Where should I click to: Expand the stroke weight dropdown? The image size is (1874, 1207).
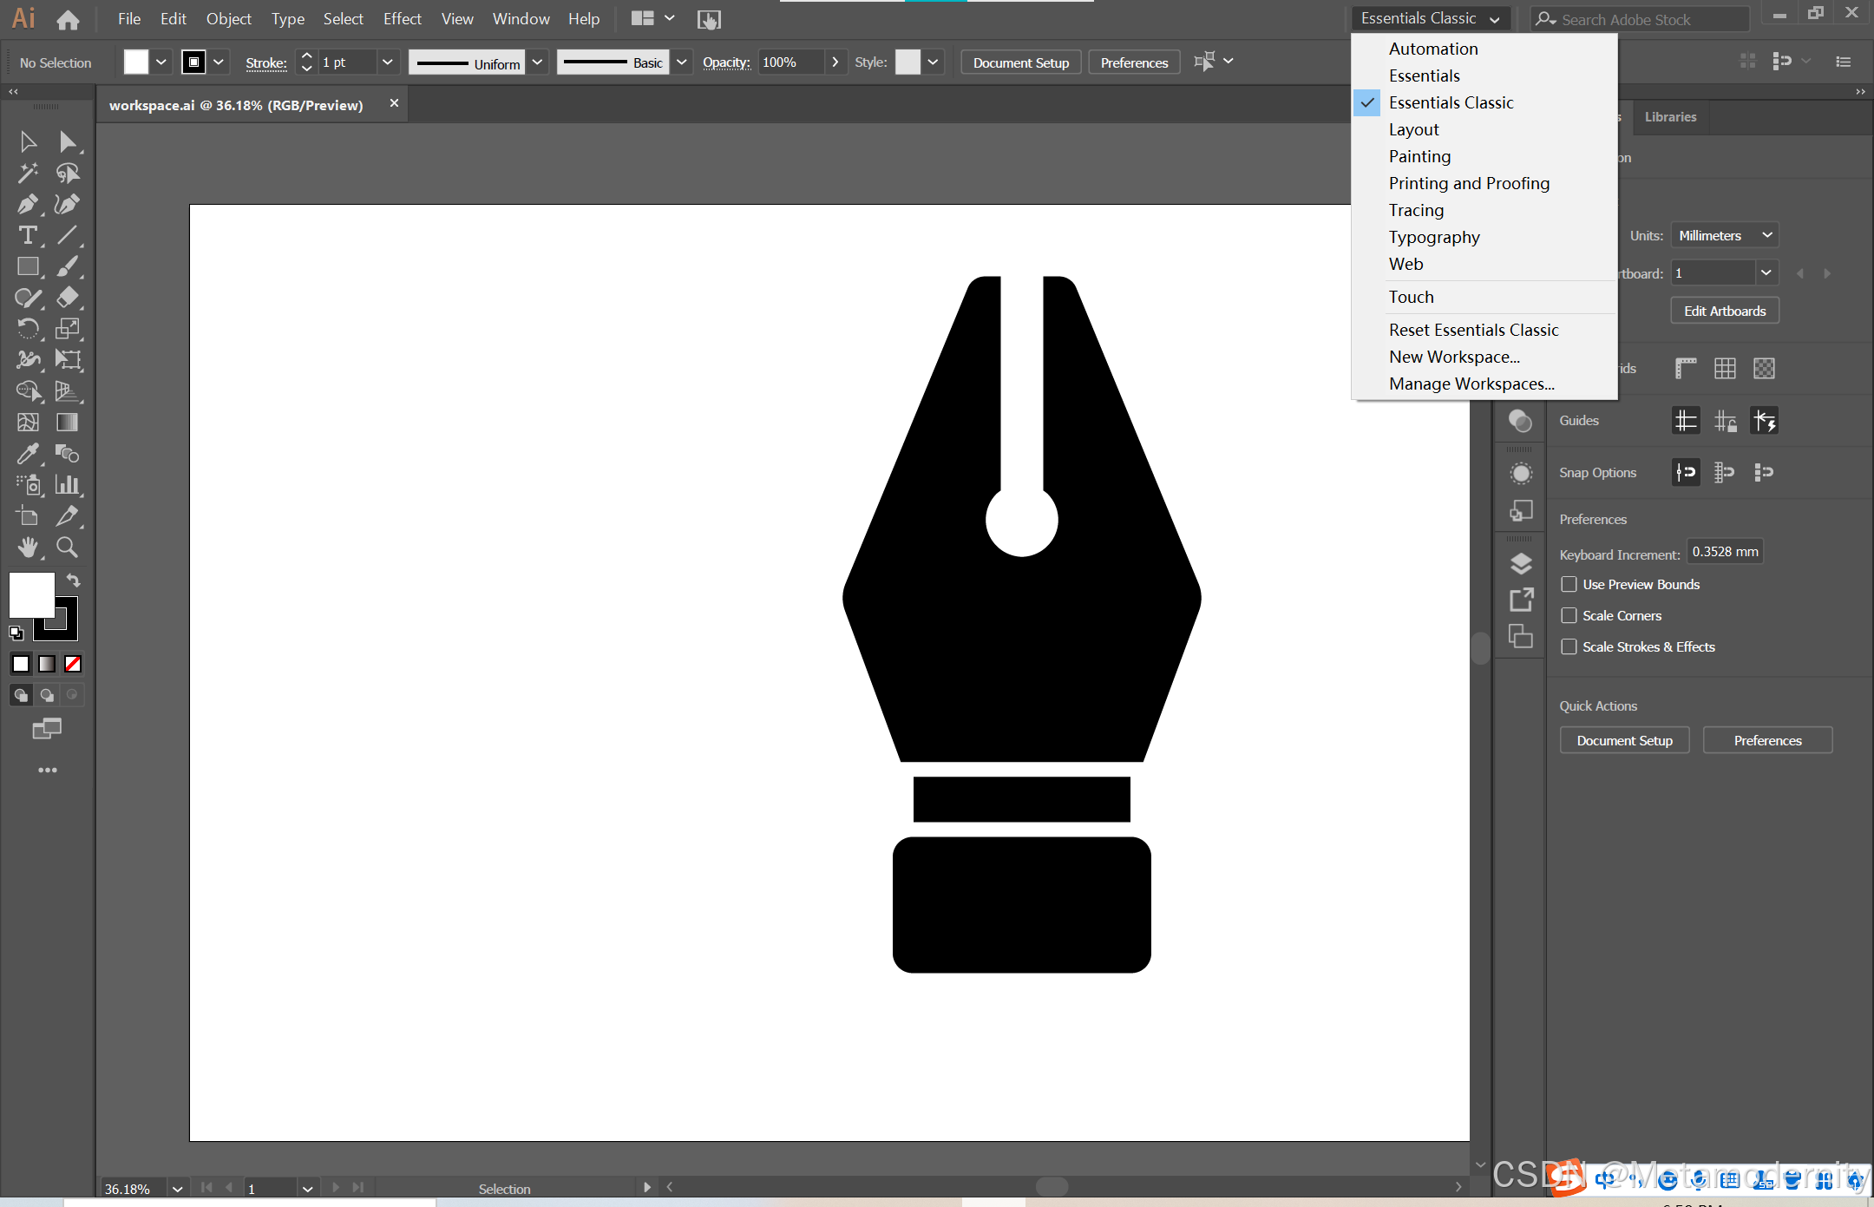click(x=387, y=62)
